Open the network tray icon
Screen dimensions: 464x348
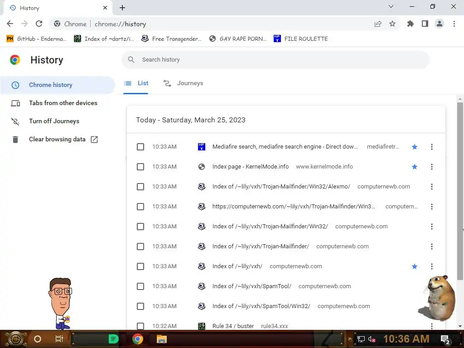(x=361, y=339)
